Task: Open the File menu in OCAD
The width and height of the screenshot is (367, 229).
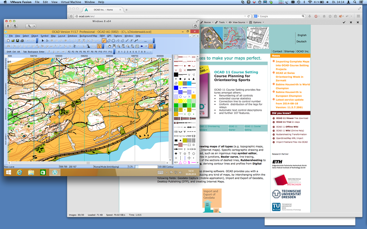Action: pos(11,36)
